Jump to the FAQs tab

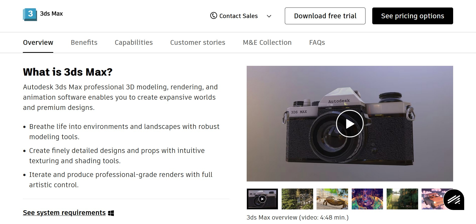click(317, 43)
